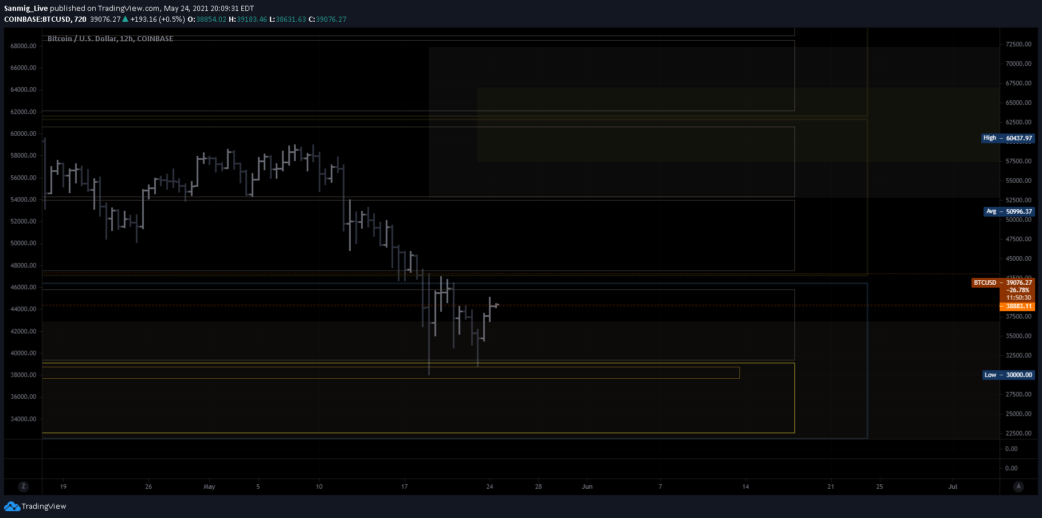1042x518 pixels.
Task: Click 54000.00 on the left price scale
Action: tap(23, 199)
